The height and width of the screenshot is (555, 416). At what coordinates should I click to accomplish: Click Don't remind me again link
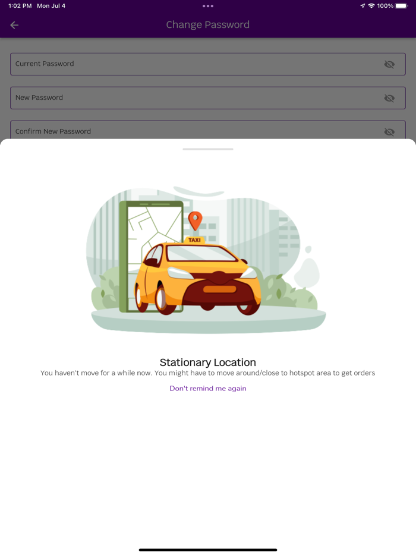coord(208,388)
